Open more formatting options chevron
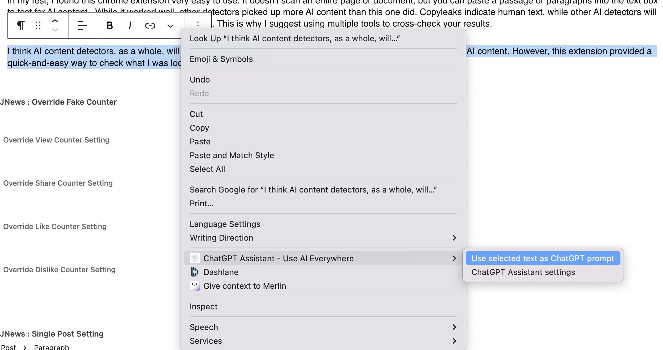The height and width of the screenshot is (350, 663). pyautogui.click(x=170, y=26)
